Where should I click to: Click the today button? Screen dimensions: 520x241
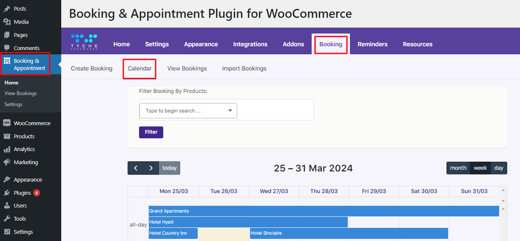(170, 168)
